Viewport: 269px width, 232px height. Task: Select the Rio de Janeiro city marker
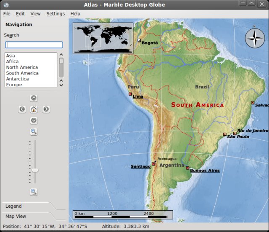point(235,133)
